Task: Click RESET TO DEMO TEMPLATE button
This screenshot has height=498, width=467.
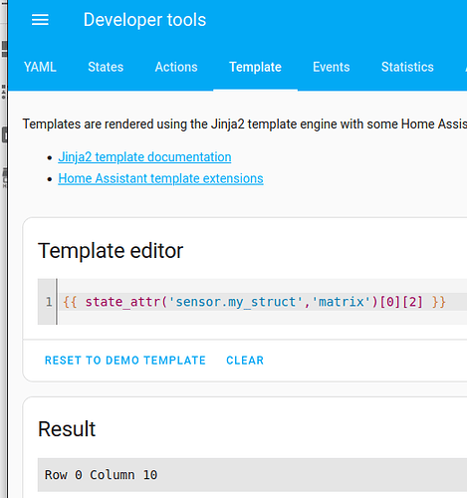Action: coord(125,361)
